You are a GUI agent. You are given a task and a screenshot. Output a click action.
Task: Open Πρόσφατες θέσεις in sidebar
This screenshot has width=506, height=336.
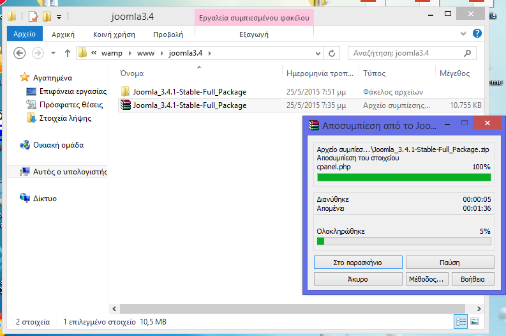pos(71,105)
